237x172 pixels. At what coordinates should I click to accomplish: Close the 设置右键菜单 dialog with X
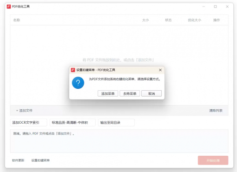coord(160,70)
